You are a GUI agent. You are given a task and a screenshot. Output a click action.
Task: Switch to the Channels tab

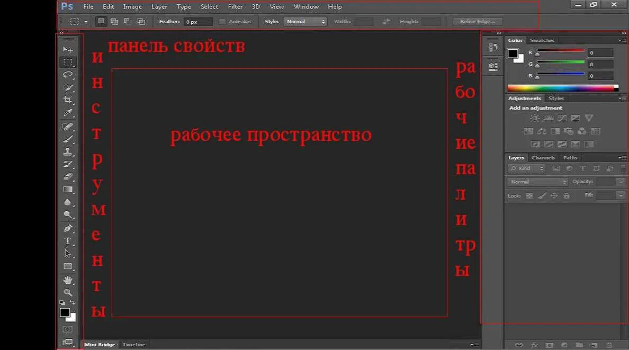coord(543,158)
